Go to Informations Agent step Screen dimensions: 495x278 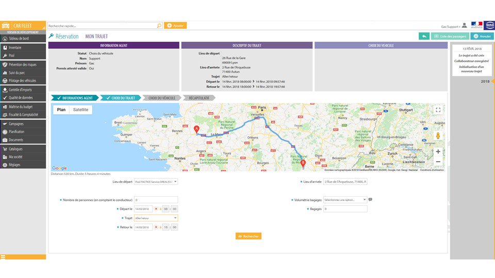[x=74, y=98]
